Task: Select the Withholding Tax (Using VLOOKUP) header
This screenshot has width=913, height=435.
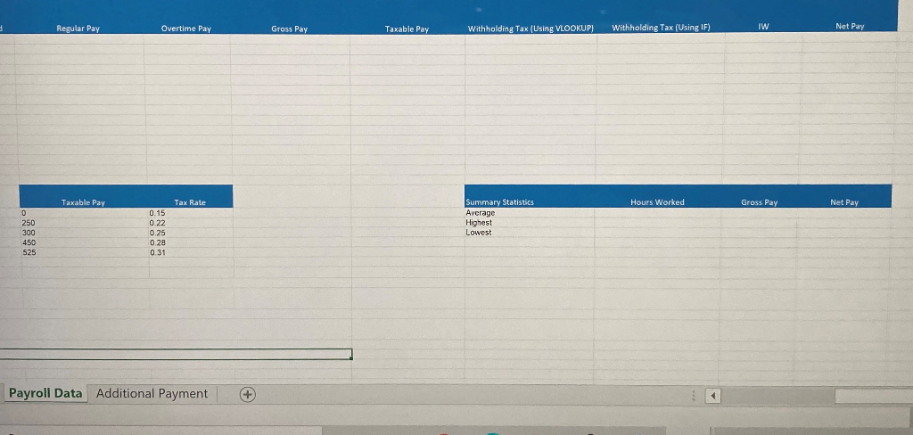Action: tap(531, 28)
